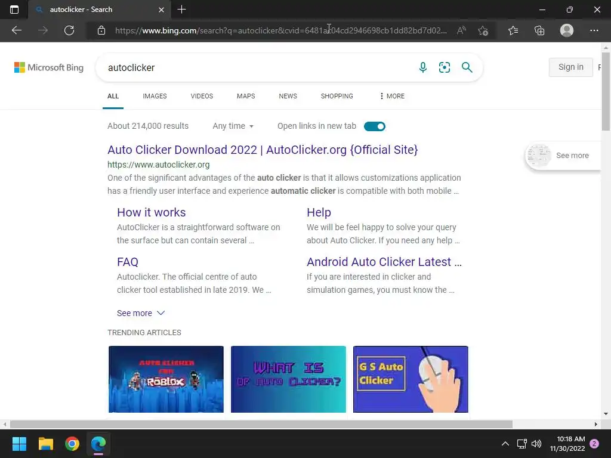
Task: Activate Read aloud icon in address bar
Action: pos(461,30)
